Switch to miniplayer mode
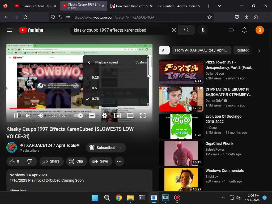272x204 pixels. pos(117,116)
